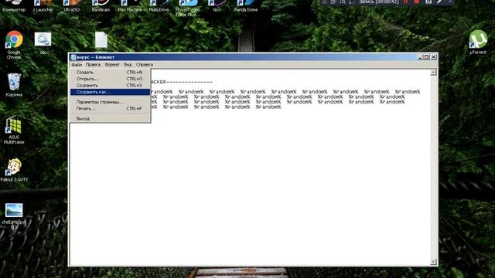495x278 pixels.
Task: Open the Корзина recycle bin icon
Action: tap(14, 84)
